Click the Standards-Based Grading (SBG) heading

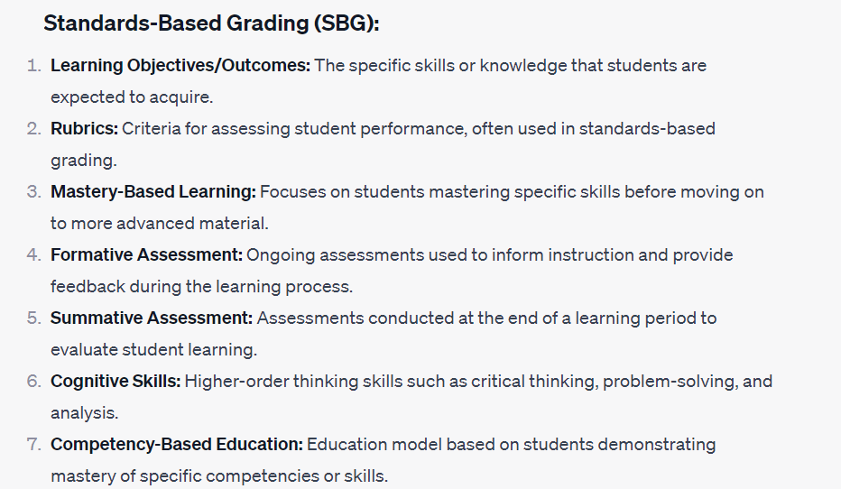(211, 23)
